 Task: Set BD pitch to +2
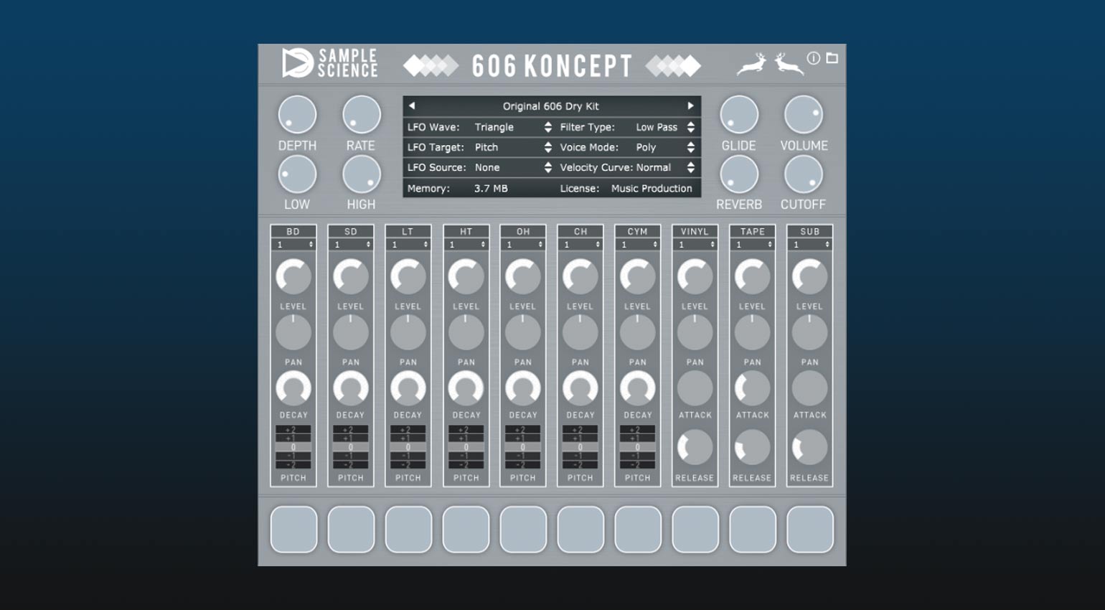pyautogui.click(x=293, y=429)
